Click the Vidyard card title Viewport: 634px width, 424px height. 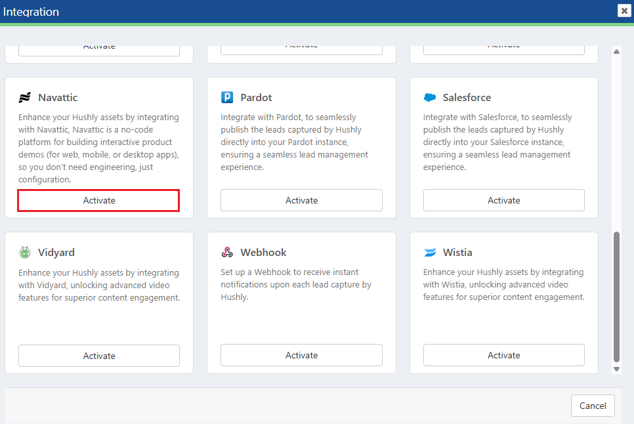[56, 252]
